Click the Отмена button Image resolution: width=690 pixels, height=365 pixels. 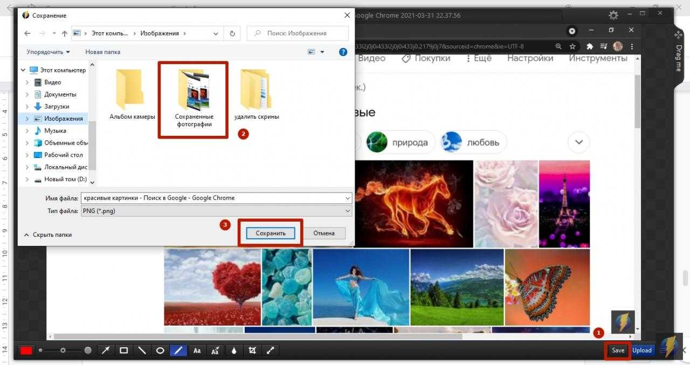pyautogui.click(x=324, y=233)
